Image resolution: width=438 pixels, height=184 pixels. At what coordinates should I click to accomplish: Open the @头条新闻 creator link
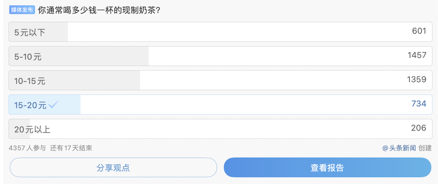(x=399, y=148)
